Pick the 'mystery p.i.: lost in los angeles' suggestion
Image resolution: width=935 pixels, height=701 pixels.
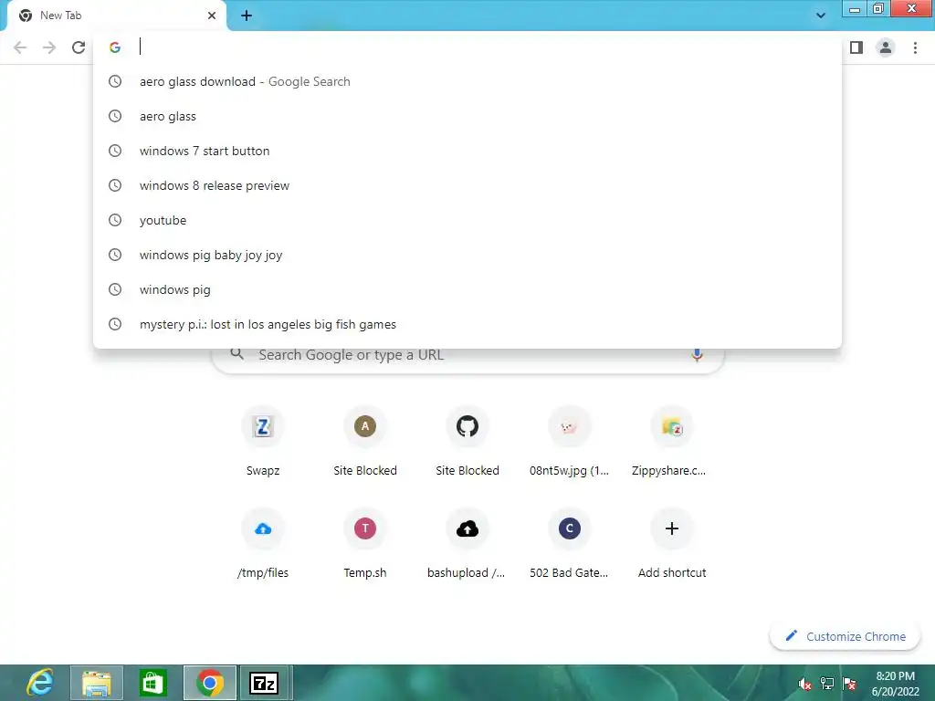click(467, 324)
